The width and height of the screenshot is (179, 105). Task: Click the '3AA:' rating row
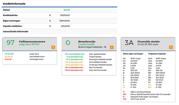tap(155, 63)
